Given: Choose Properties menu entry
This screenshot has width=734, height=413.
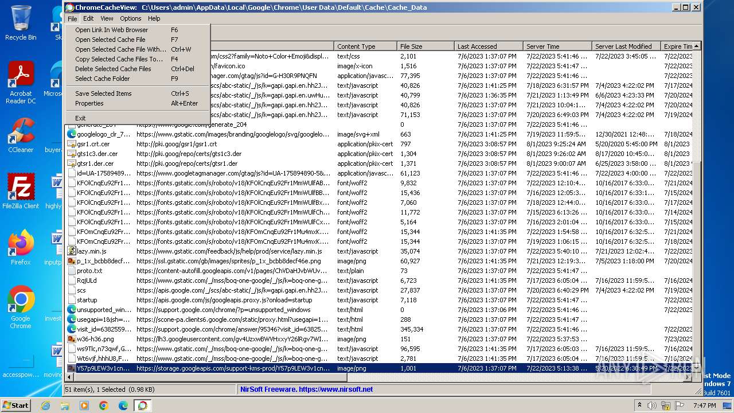Looking at the screenshot, I should click(x=138, y=103).
